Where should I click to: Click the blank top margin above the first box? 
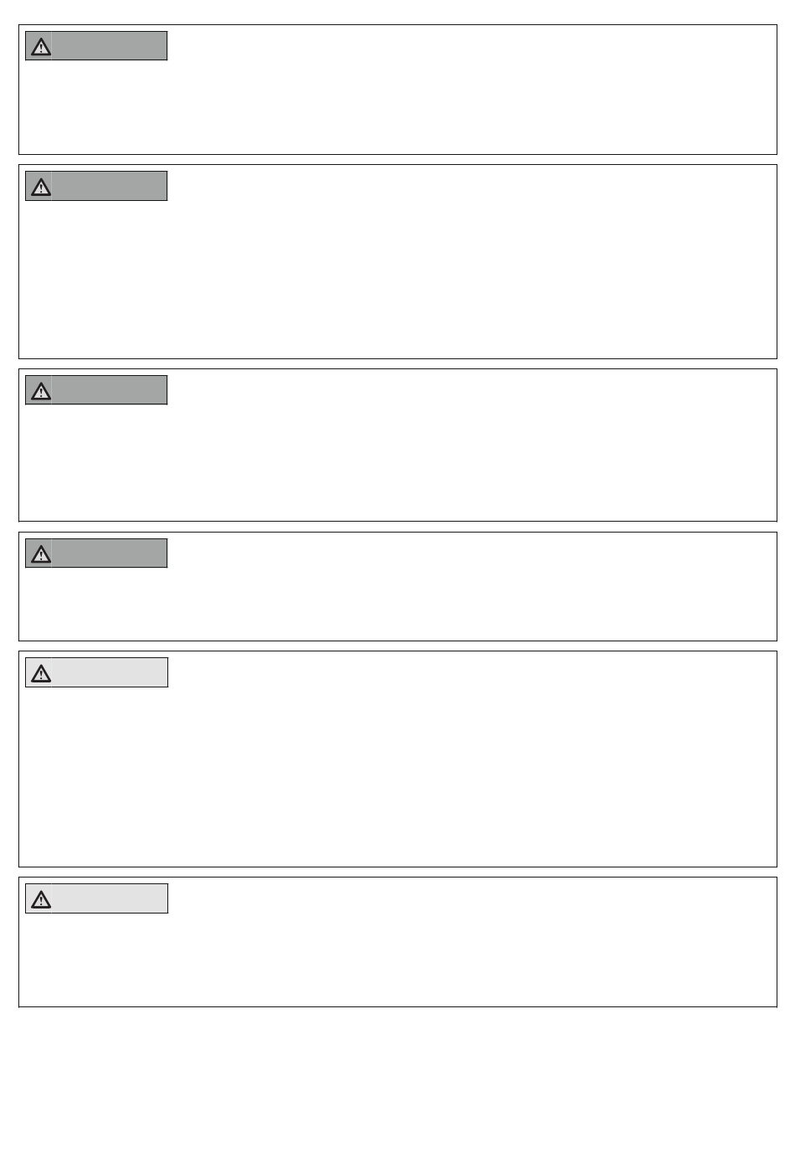(397, 12)
